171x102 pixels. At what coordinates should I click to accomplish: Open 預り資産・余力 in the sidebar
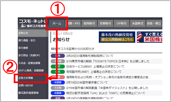coord(33,40)
